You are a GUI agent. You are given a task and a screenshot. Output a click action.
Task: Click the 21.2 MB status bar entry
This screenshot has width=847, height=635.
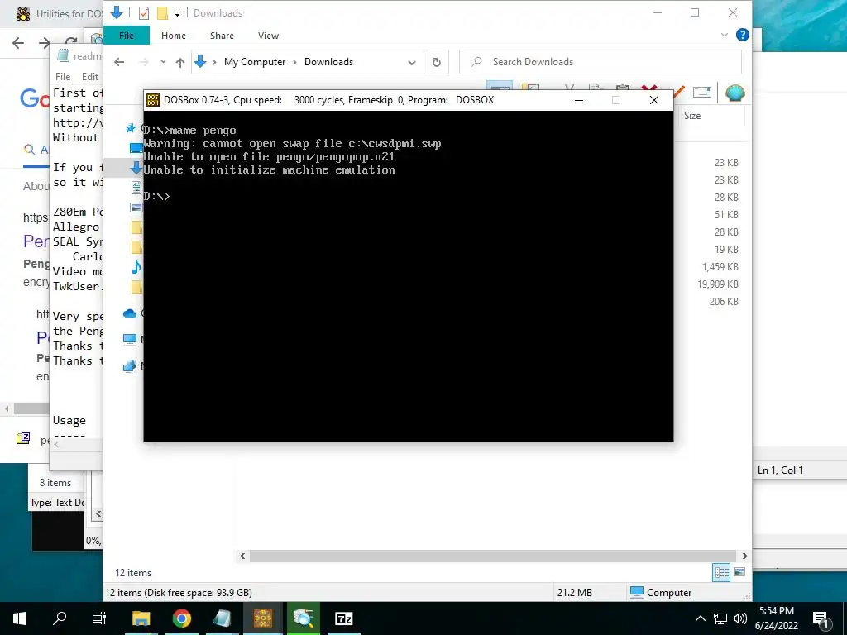[575, 592]
